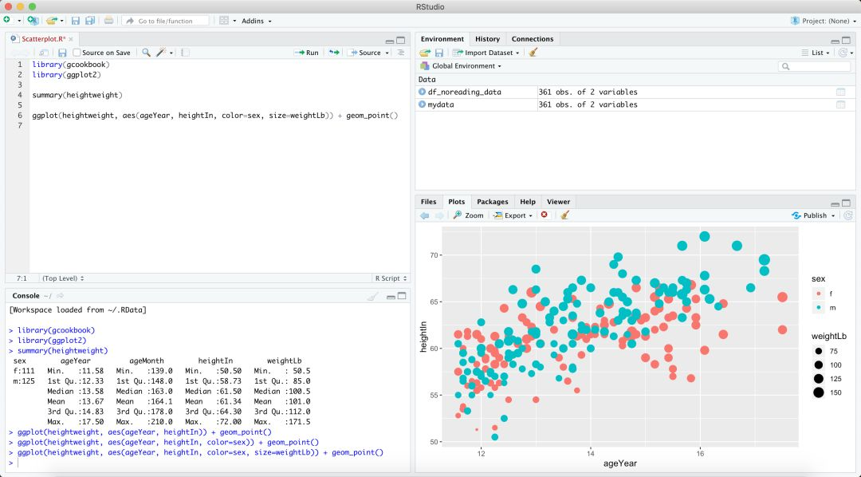Click the Run button
The image size is (861, 477).
307,53
